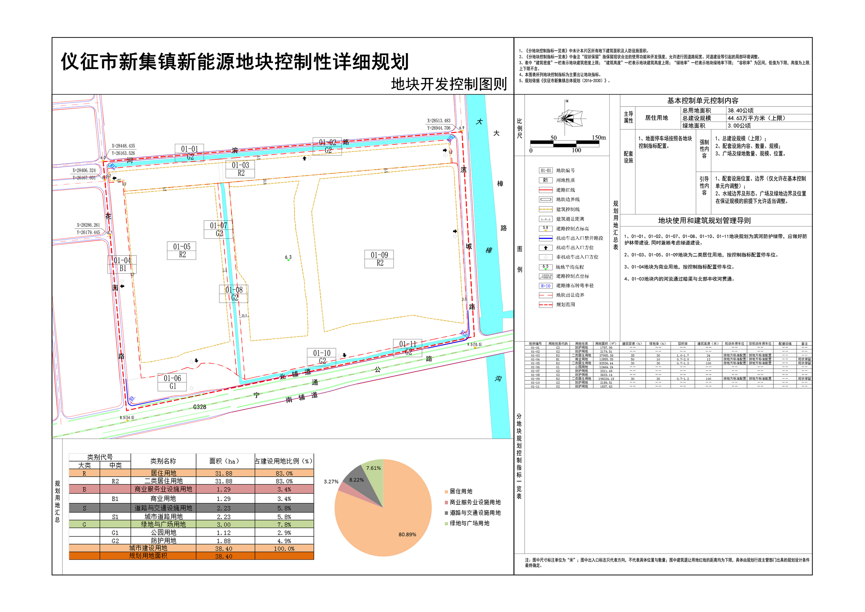Click the R1 land-use legend symbol
Image resolution: width=865 pixels, height=612 pixels.
tap(545, 180)
